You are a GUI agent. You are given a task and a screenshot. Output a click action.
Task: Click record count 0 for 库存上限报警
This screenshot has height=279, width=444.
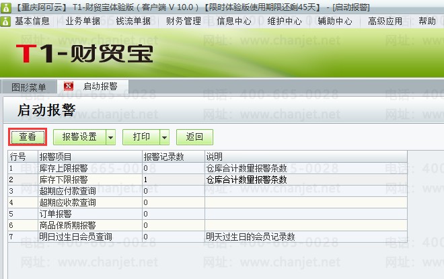pos(174,168)
